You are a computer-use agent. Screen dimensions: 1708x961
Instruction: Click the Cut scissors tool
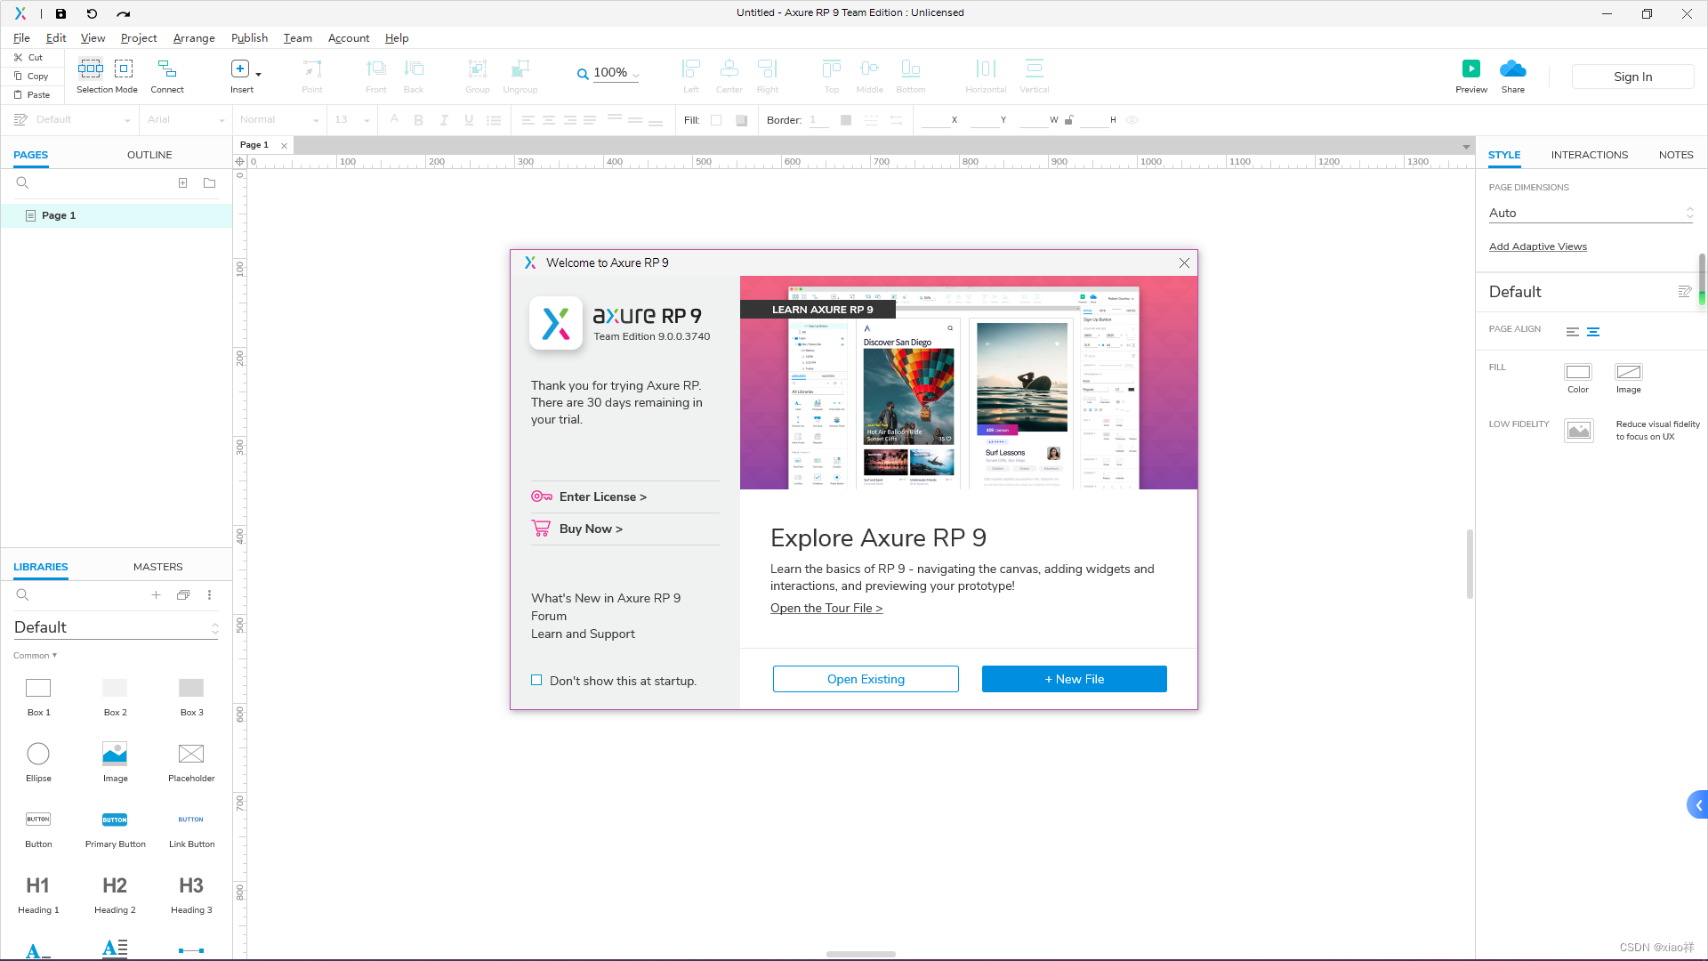28,57
